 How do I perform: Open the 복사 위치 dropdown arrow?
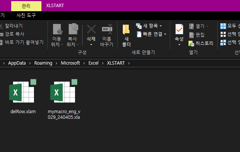coord(78,44)
